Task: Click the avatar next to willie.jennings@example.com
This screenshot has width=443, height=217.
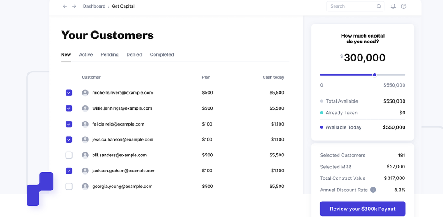Action: pyautogui.click(x=85, y=109)
